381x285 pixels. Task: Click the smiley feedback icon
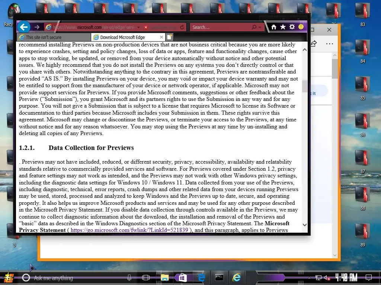pos(301,27)
